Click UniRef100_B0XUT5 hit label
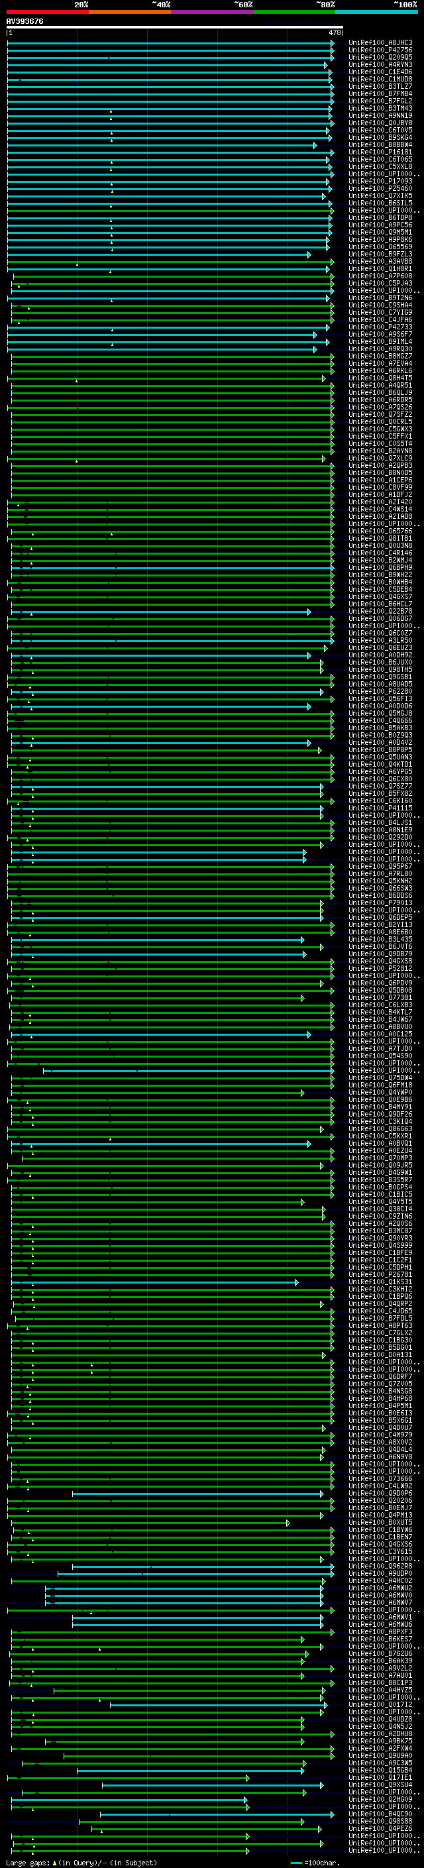Viewport: 424px width, 1868px height. coord(380,1522)
